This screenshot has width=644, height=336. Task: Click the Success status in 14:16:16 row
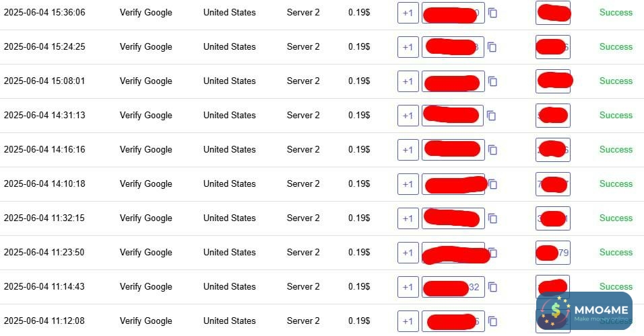click(x=616, y=150)
